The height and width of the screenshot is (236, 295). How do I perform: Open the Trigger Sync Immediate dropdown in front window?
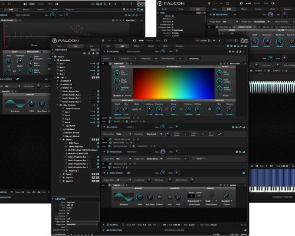[154, 159]
